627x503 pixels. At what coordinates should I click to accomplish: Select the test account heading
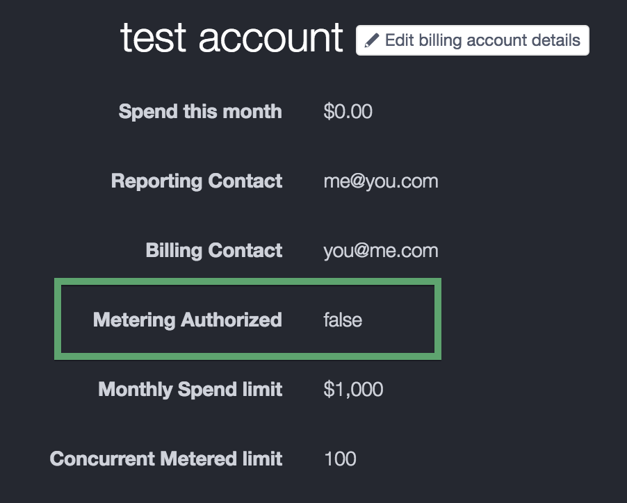231,38
